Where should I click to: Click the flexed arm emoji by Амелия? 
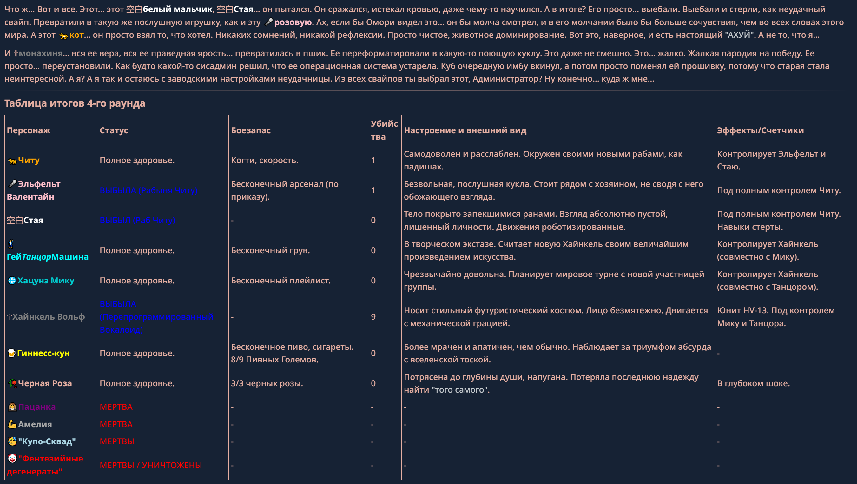click(12, 424)
